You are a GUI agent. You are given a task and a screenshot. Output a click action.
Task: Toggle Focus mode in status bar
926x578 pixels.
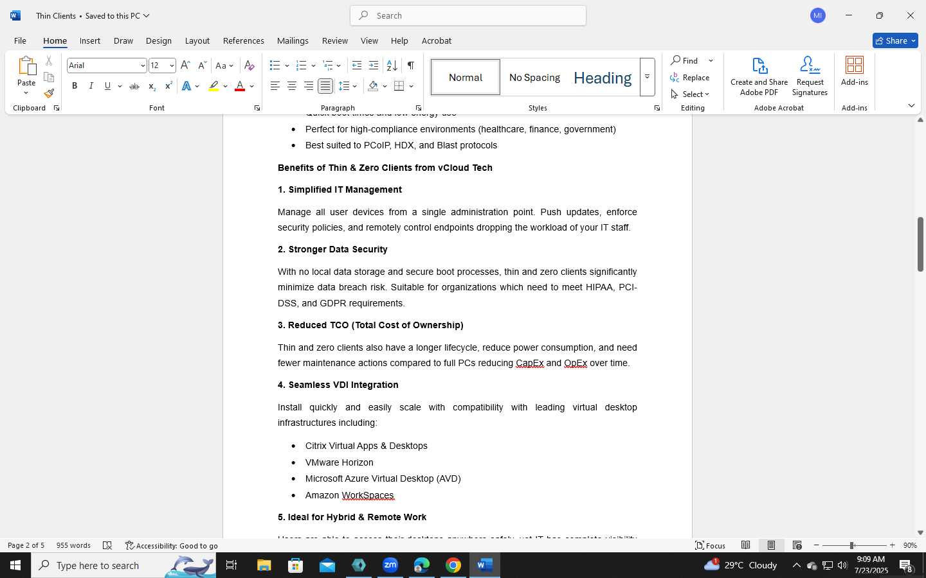(x=711, y=545)
